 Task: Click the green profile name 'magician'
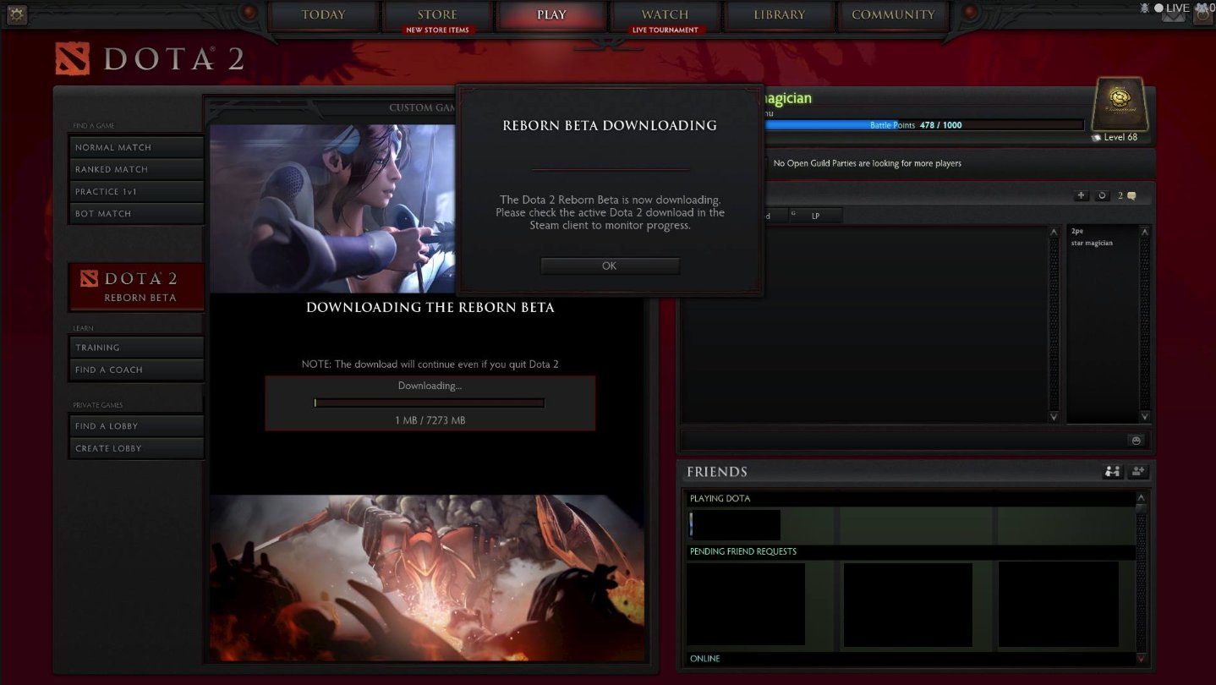(x=787, y=98)
